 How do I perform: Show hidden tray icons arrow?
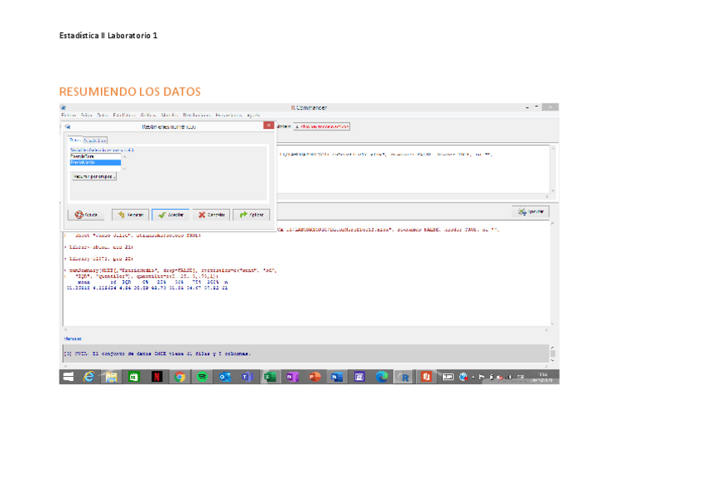pos(474,377)
